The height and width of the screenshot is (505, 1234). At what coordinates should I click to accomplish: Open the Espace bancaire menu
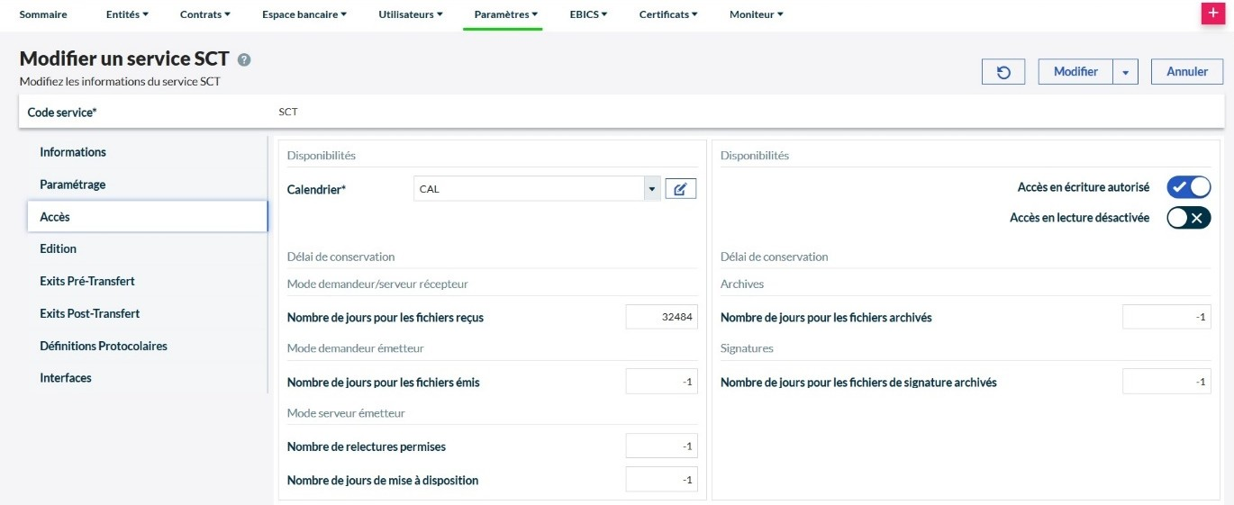pos(304,14)
